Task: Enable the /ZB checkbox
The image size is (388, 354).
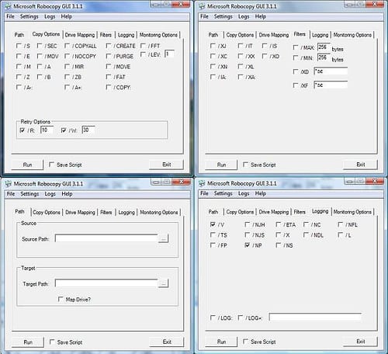Action: point(67,77)
